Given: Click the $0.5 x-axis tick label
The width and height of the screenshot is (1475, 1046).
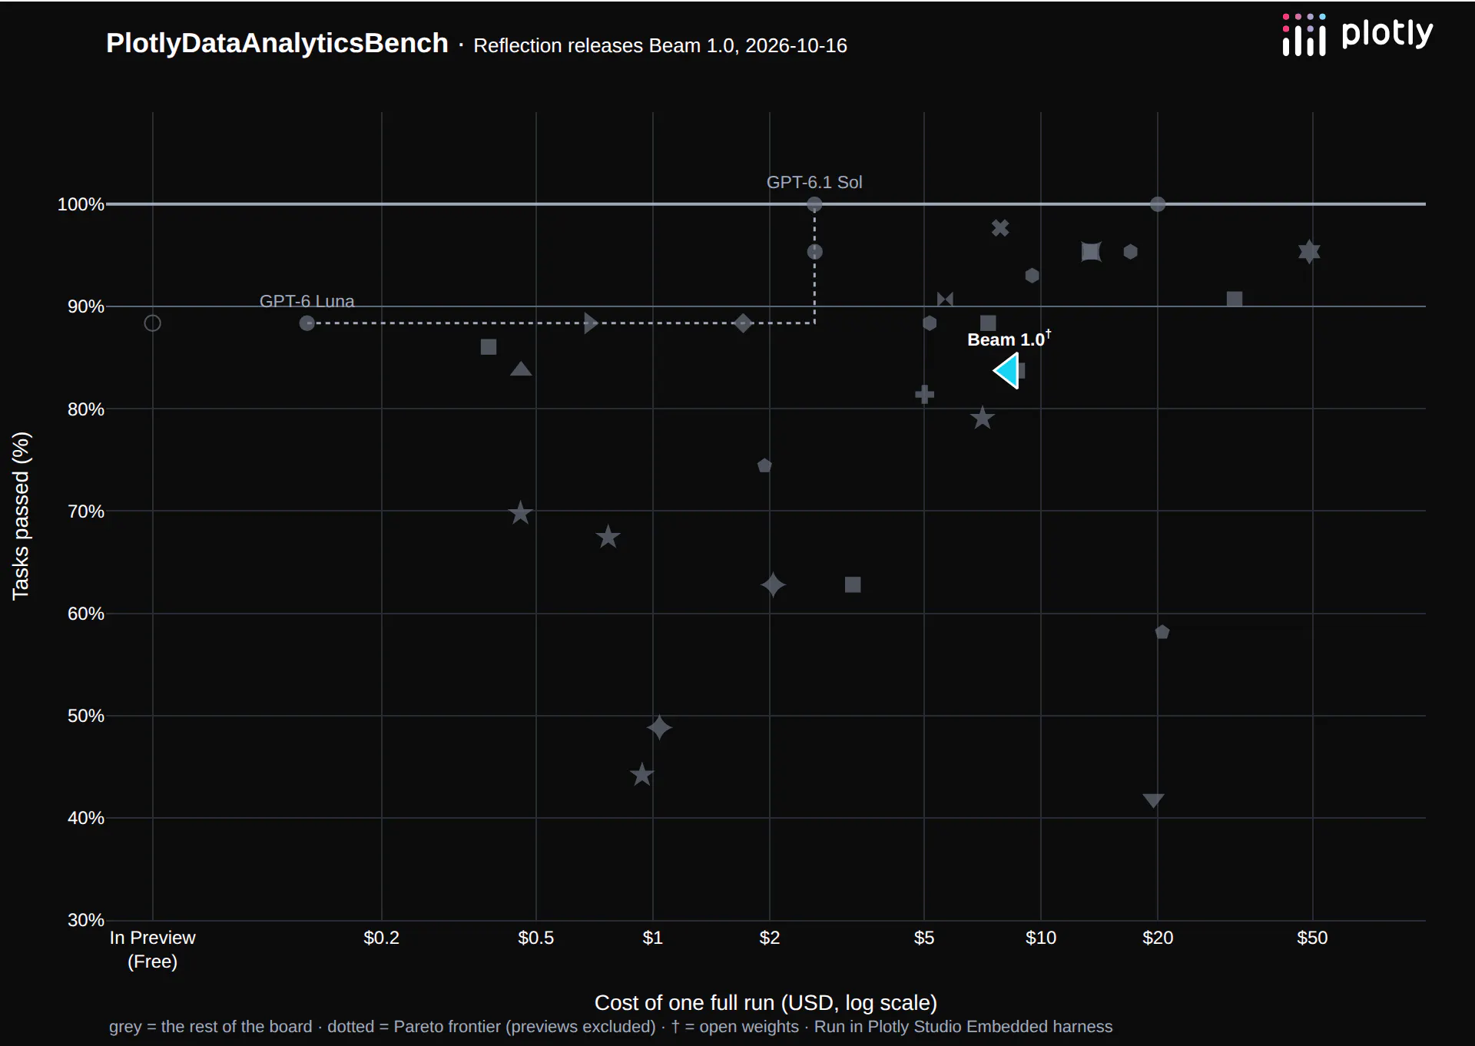Looking at the screenshot, I should pyautogui.click(x=535, y=938).
